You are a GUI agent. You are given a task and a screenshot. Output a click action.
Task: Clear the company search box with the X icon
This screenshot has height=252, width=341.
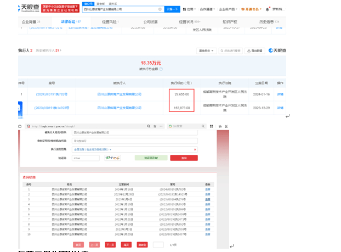[160, 9]
